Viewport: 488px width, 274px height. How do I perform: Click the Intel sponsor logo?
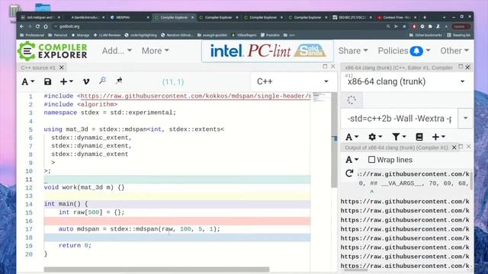coord(226,51)
